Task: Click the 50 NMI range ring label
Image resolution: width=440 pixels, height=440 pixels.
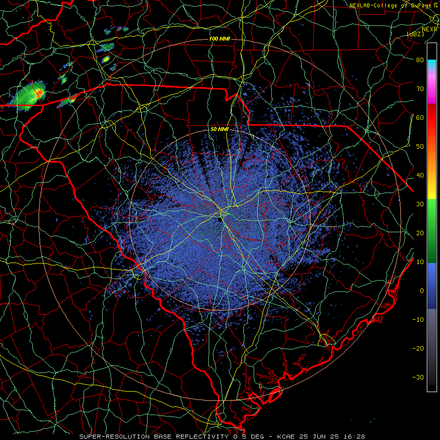Action: point(220,130)
